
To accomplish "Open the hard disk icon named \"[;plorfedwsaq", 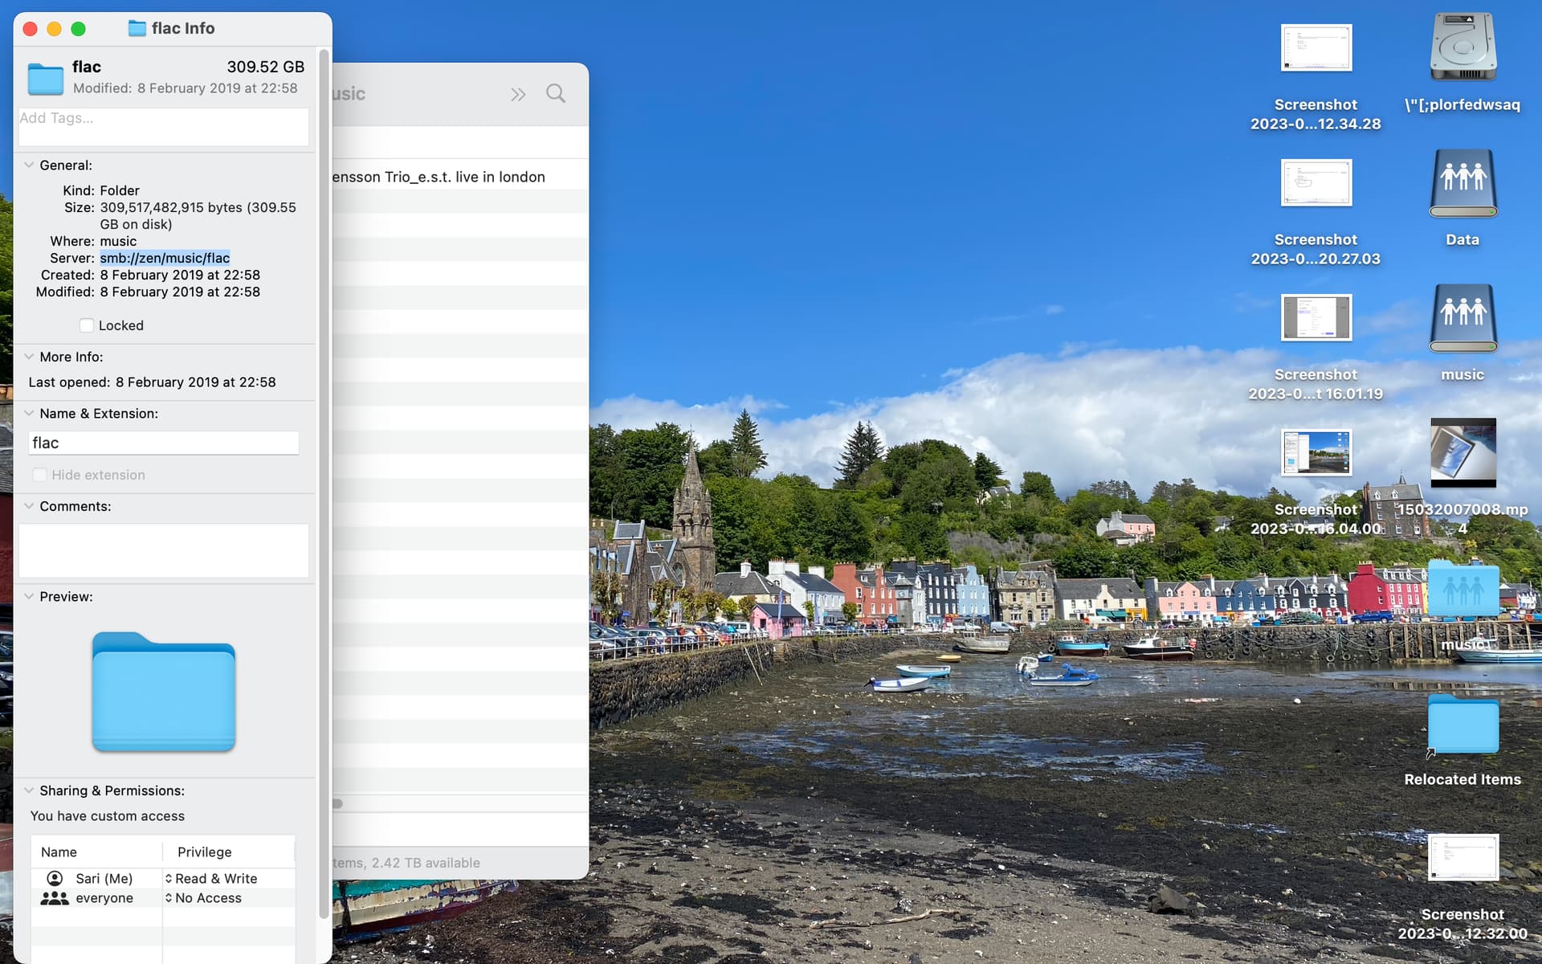I will 1462,47.
